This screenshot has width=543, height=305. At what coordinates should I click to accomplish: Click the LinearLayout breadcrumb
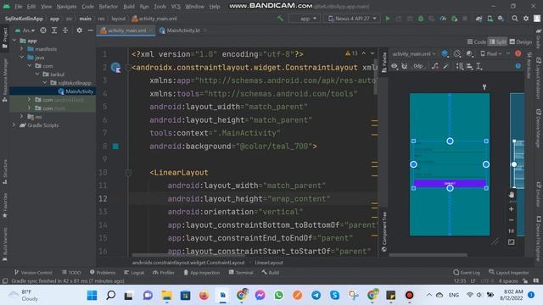click(269, 263)
